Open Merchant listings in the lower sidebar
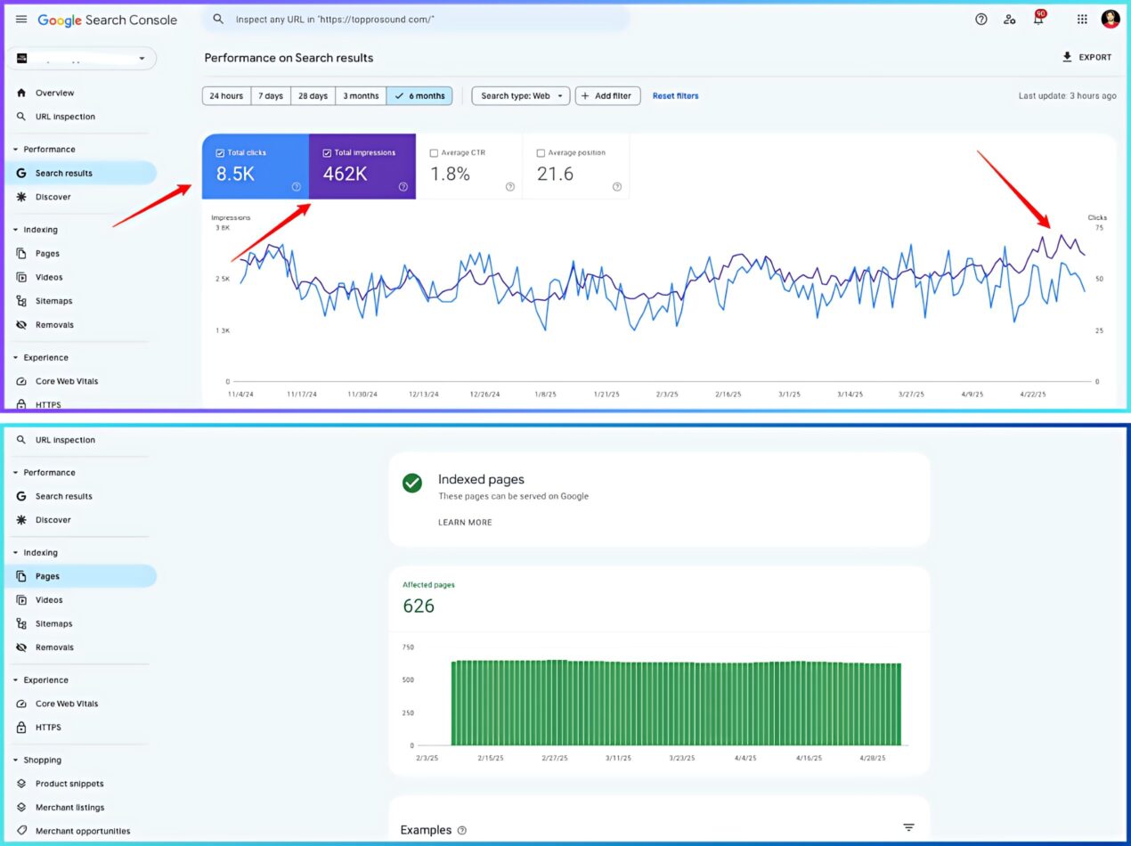1131x846 pixels. [x=69, y=808]
